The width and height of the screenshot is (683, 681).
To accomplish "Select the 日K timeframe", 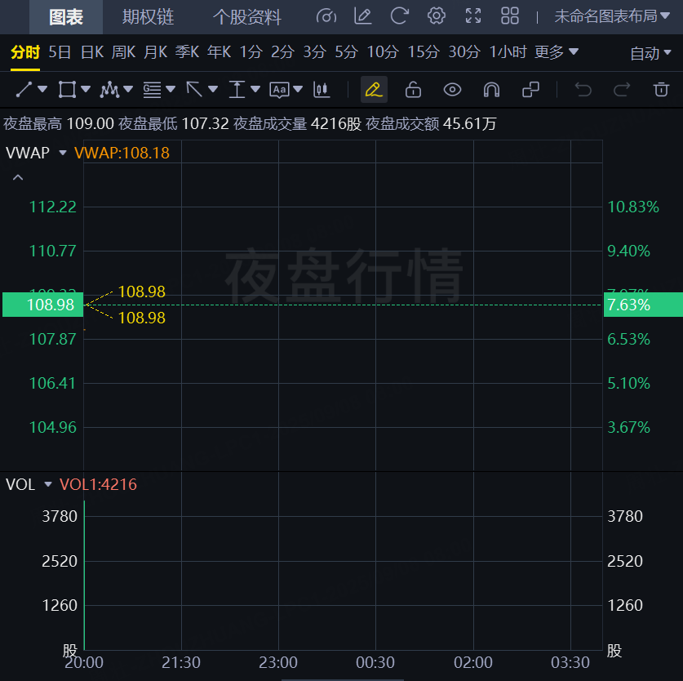I will [x=91, y=52].
